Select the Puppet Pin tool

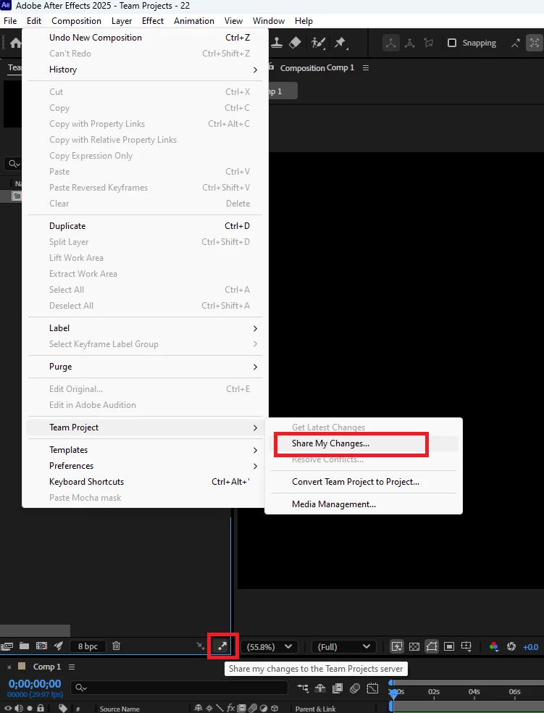click(340, 43)
